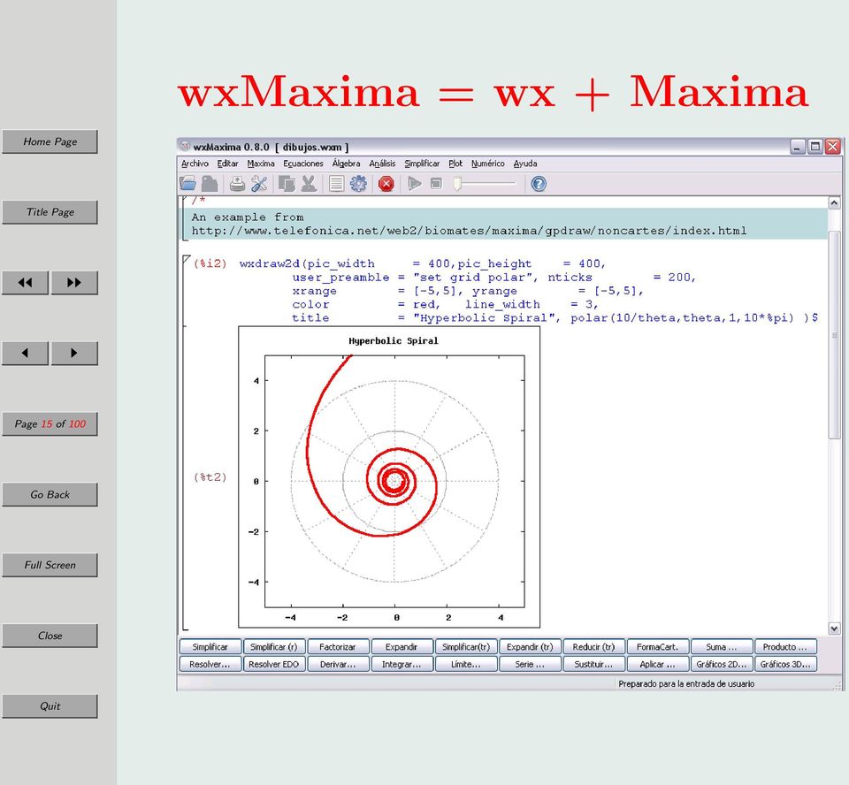Image resolution: width=849 pixels, height=785 pixels.
Task: Click the Simplificar panel button
Action: [x=210, y=647]
